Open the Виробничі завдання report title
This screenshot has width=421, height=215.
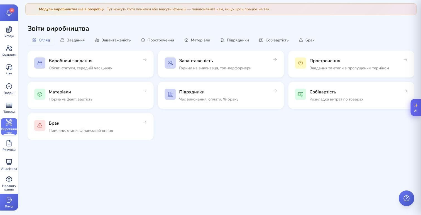(x=70, y=61)
